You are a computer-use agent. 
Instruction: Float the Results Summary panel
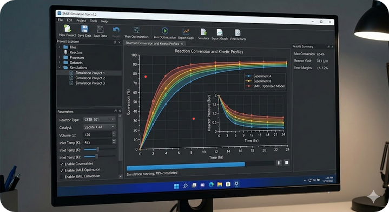click(x=328, y=46)
